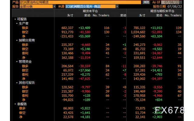Collapse the 生产者 group
194x121 pixels.
coord(17,24)
